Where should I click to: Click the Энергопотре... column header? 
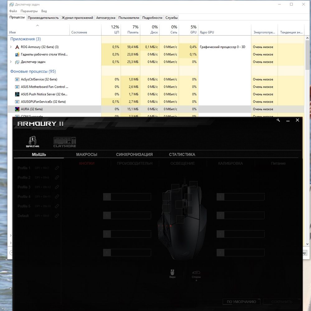pyautogui.click(x=265, y=30)
